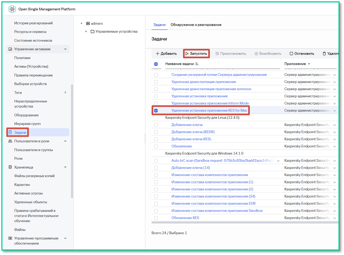Click the Остановить stop square icon
This screenshot has width=344, height=255.
point(291,54)
